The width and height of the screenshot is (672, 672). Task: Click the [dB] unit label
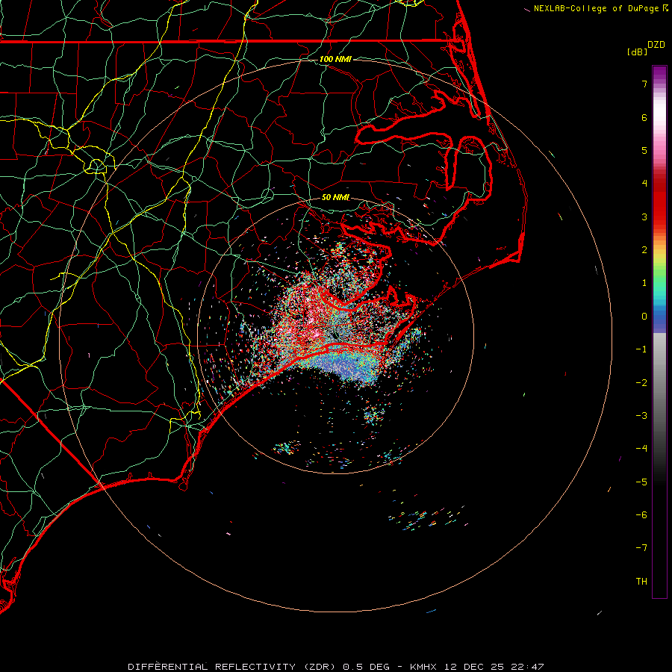[637, 52]
